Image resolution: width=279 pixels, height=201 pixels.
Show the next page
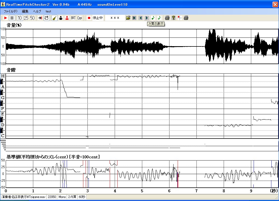coord(147,18)
